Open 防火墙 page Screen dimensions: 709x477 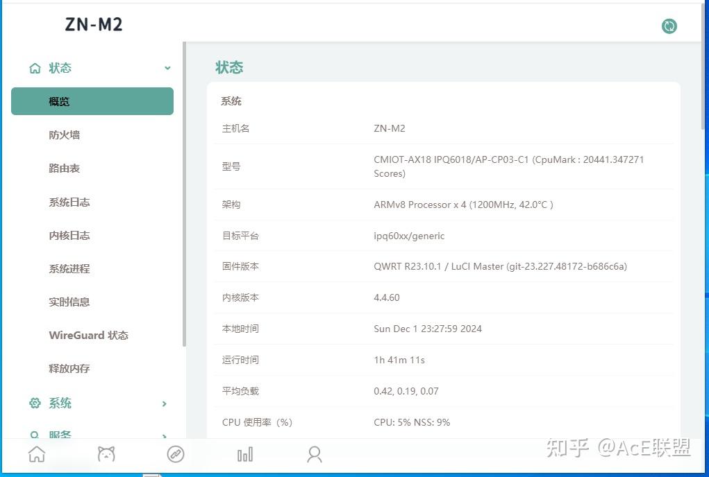click(x=64, y=135)
